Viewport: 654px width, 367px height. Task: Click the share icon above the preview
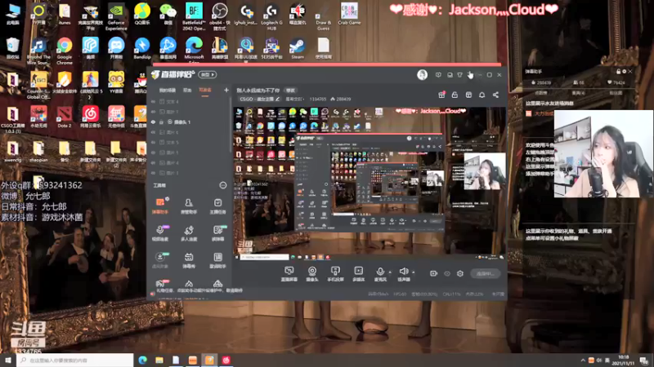tap(495, 95)
